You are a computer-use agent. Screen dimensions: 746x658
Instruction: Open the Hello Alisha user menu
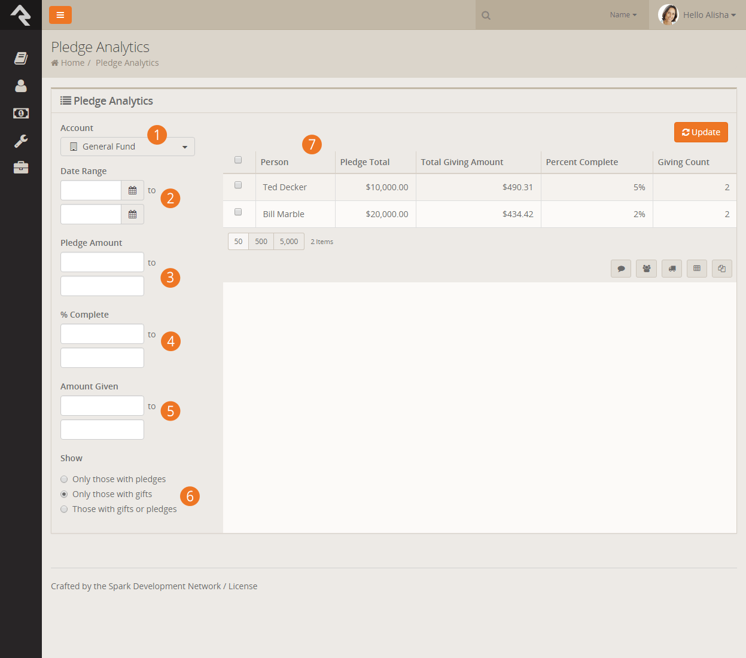point(698,15)
